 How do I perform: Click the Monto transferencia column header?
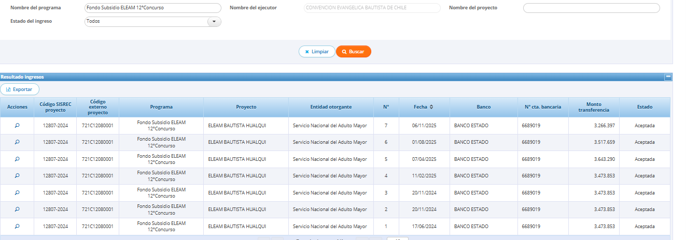click(x=594, y=107)
